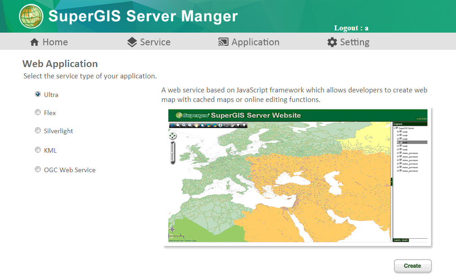This screenshot has width=456, height=280.
Task: Click the four-arrow pan compass on the map
Action: point(172,135)
